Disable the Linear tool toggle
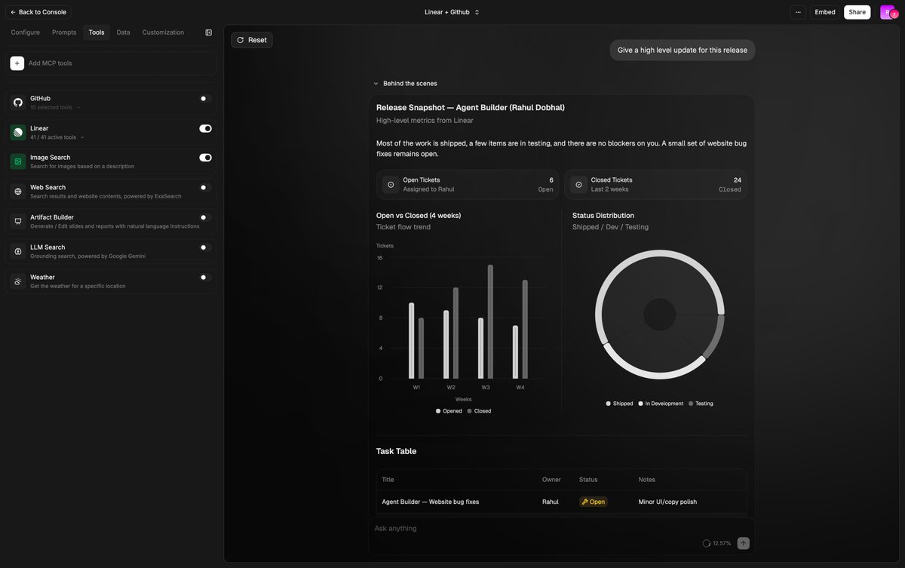905x568 pixels. click(x=205, y=128)
